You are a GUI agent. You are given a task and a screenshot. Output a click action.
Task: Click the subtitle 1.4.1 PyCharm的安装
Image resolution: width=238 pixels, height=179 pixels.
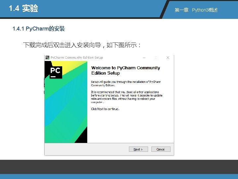click(x=39, y=29)
